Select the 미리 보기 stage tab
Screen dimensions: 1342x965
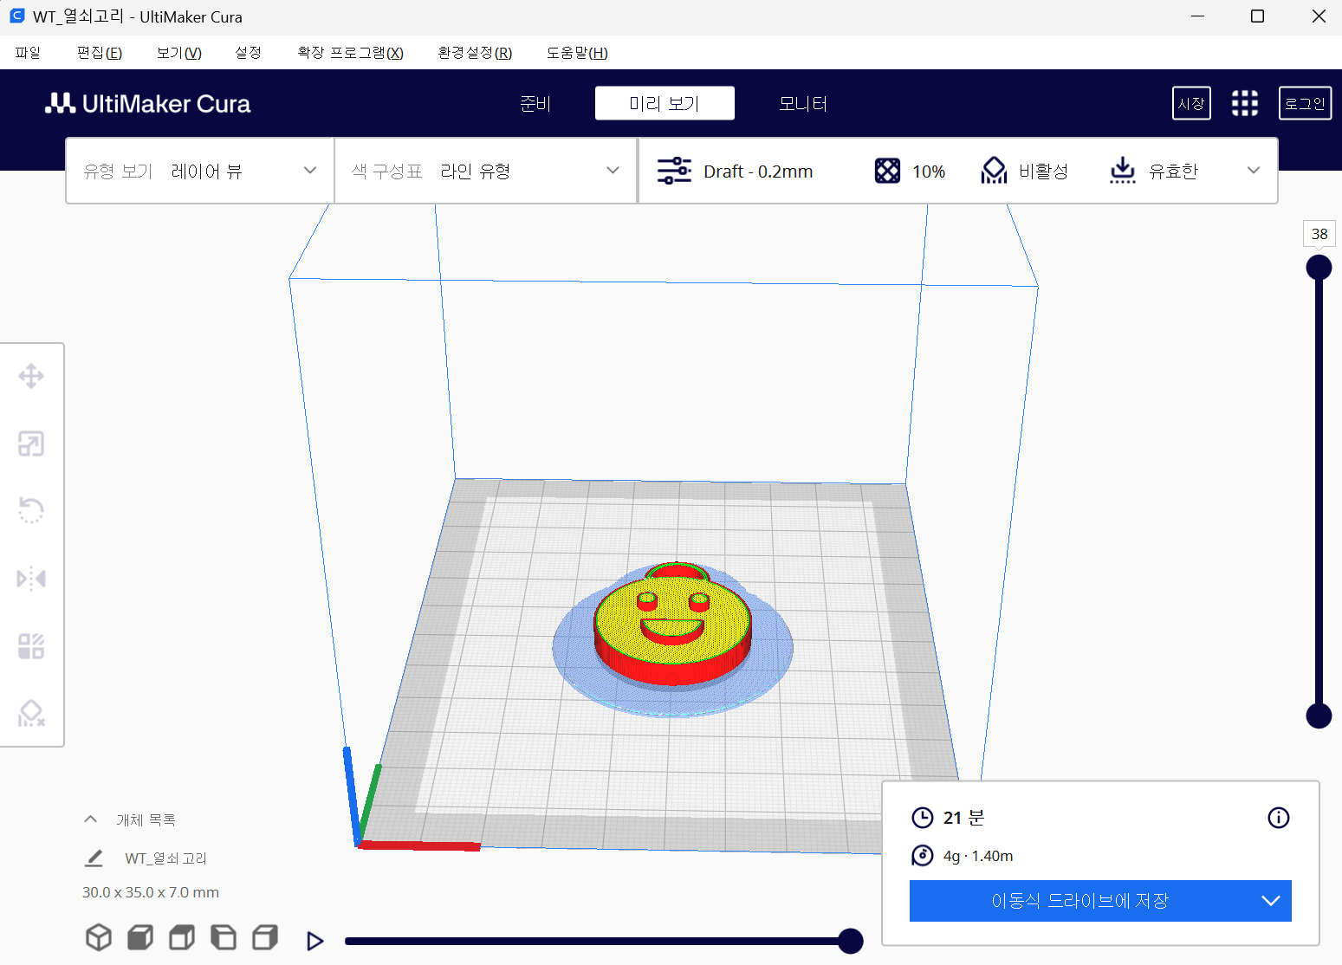click(665, 103)
